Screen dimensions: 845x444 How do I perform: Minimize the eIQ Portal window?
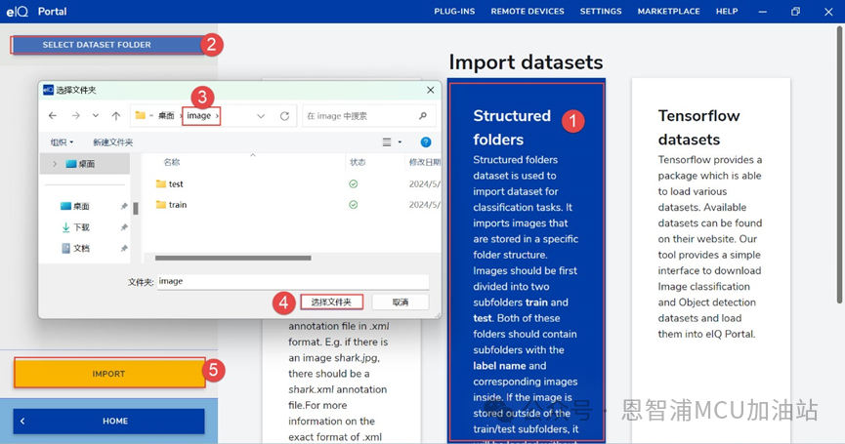tap(762, 12)
